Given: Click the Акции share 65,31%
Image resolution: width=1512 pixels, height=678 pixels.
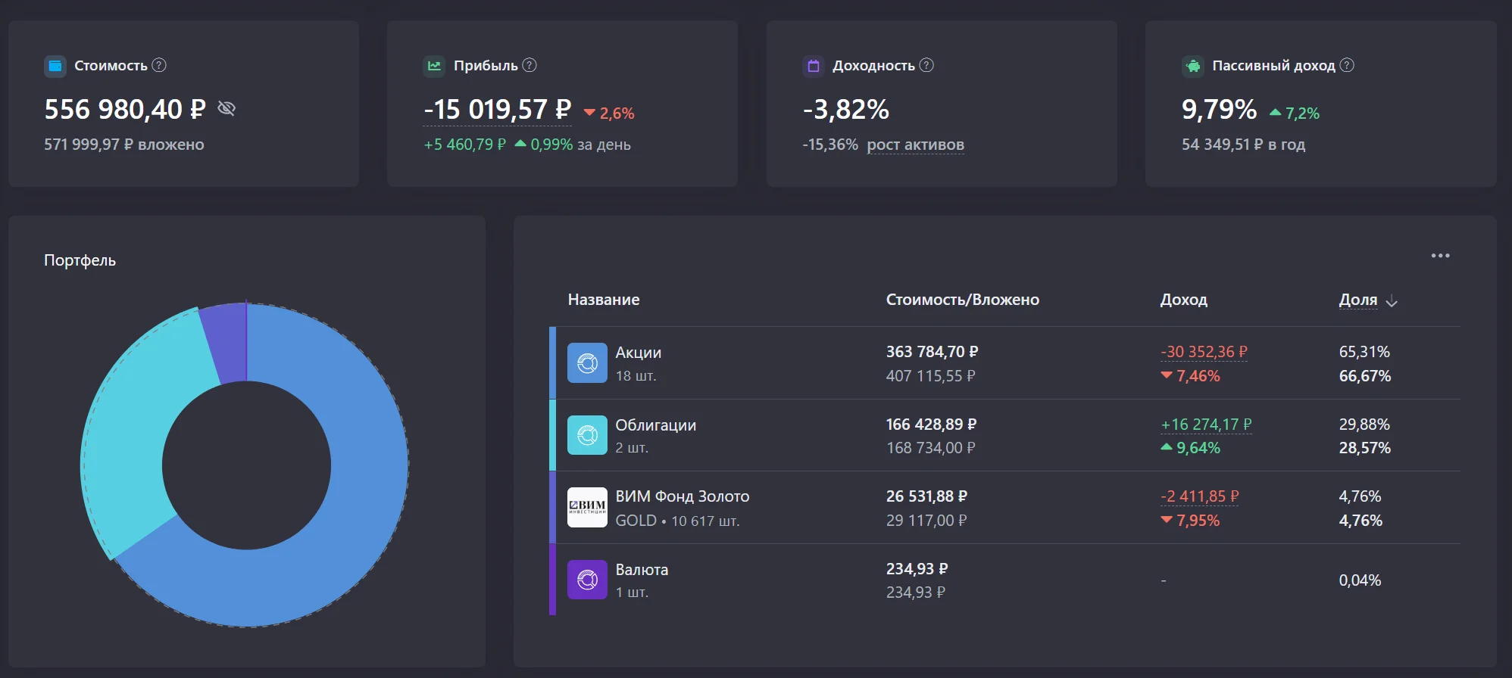Looking at the screenshot, I should tap(1364, 352).
